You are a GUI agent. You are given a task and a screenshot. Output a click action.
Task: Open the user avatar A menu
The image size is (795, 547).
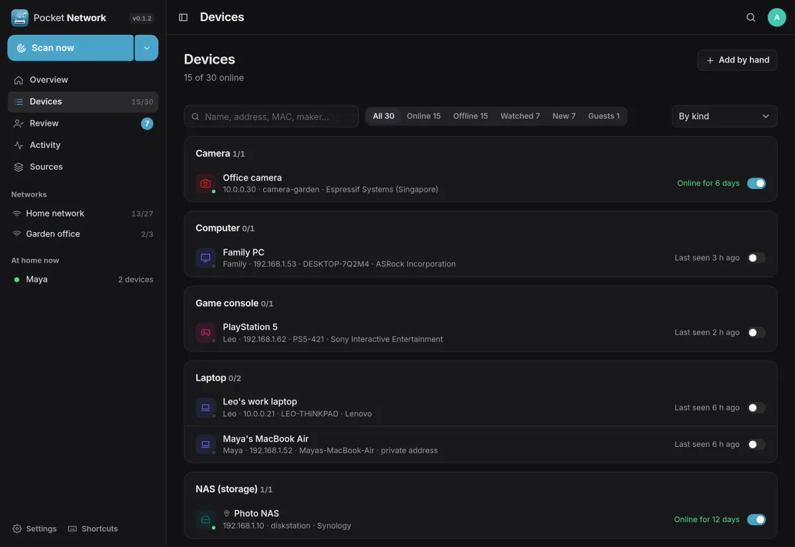pyautogui.click(x=776, y=17)
